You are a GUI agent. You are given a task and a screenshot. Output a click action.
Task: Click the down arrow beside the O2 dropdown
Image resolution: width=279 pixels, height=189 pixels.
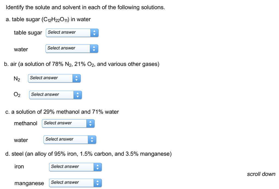coord(78,96)
